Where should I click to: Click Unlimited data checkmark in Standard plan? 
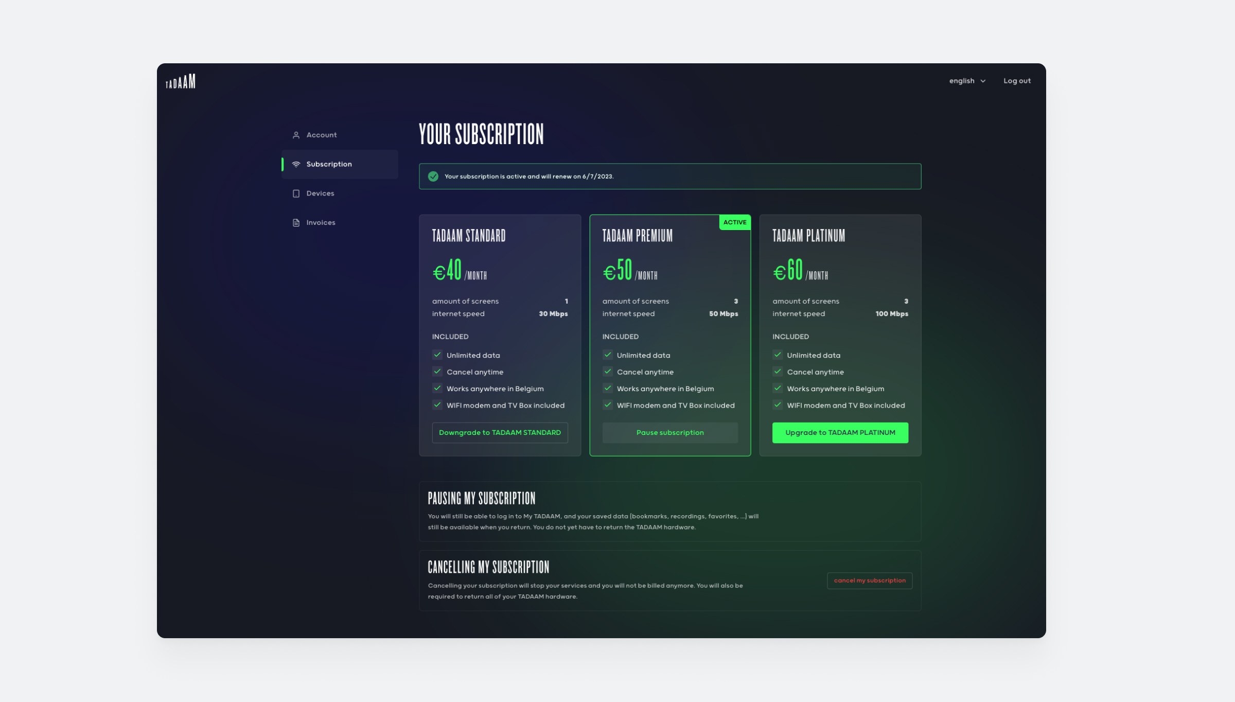pyautogui.click(x=437, y=355)
